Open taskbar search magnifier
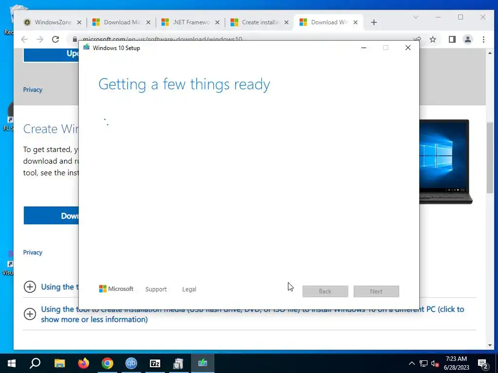 [x=35, y=363]
